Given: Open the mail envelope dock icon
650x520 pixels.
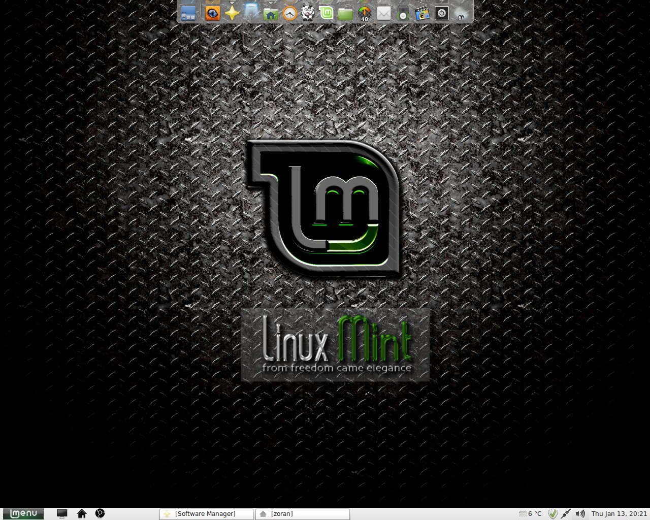Looking at the screenshot, I should [x=384, y=12].
